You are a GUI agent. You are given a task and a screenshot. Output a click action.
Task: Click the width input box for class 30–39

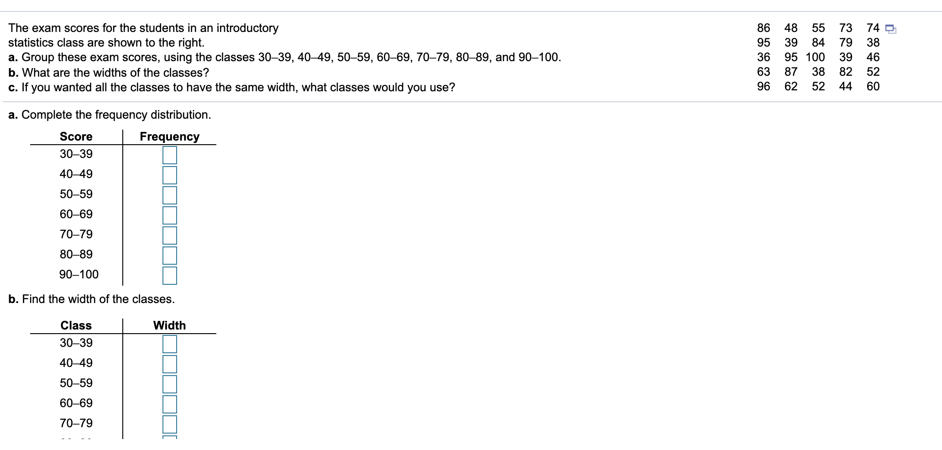point(169,344)
